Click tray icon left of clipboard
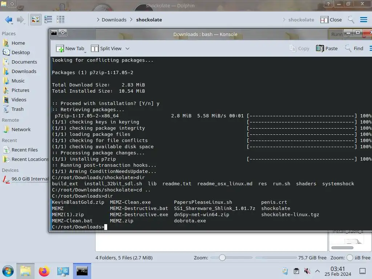The height and width of the screenshot is (279, 372). [x=285, y=271]
